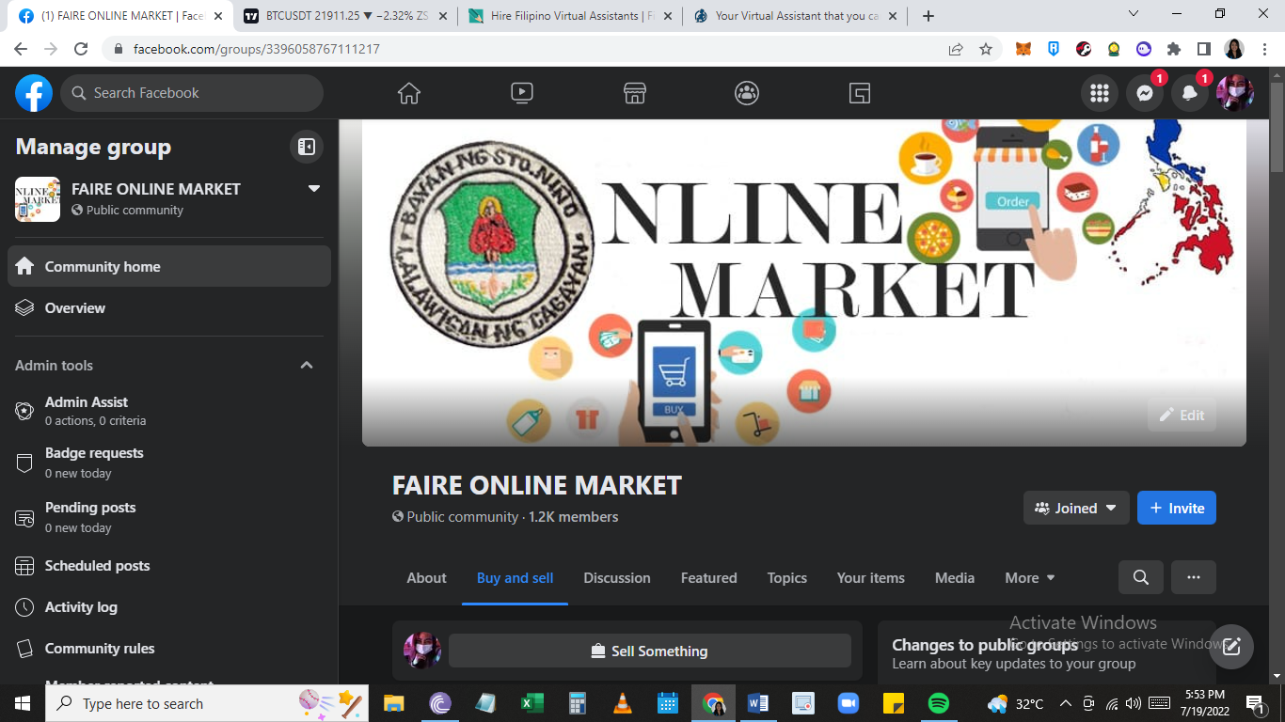Show hidden system tray icons
Screen dimensions: 1285x722
coord(1066,703)
